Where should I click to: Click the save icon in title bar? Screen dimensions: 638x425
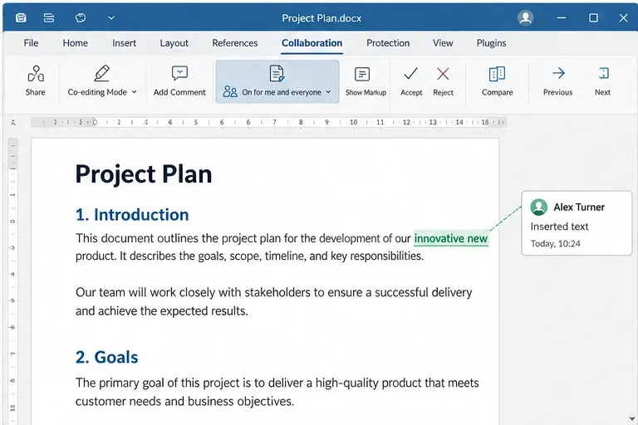[x=21, y=18]
